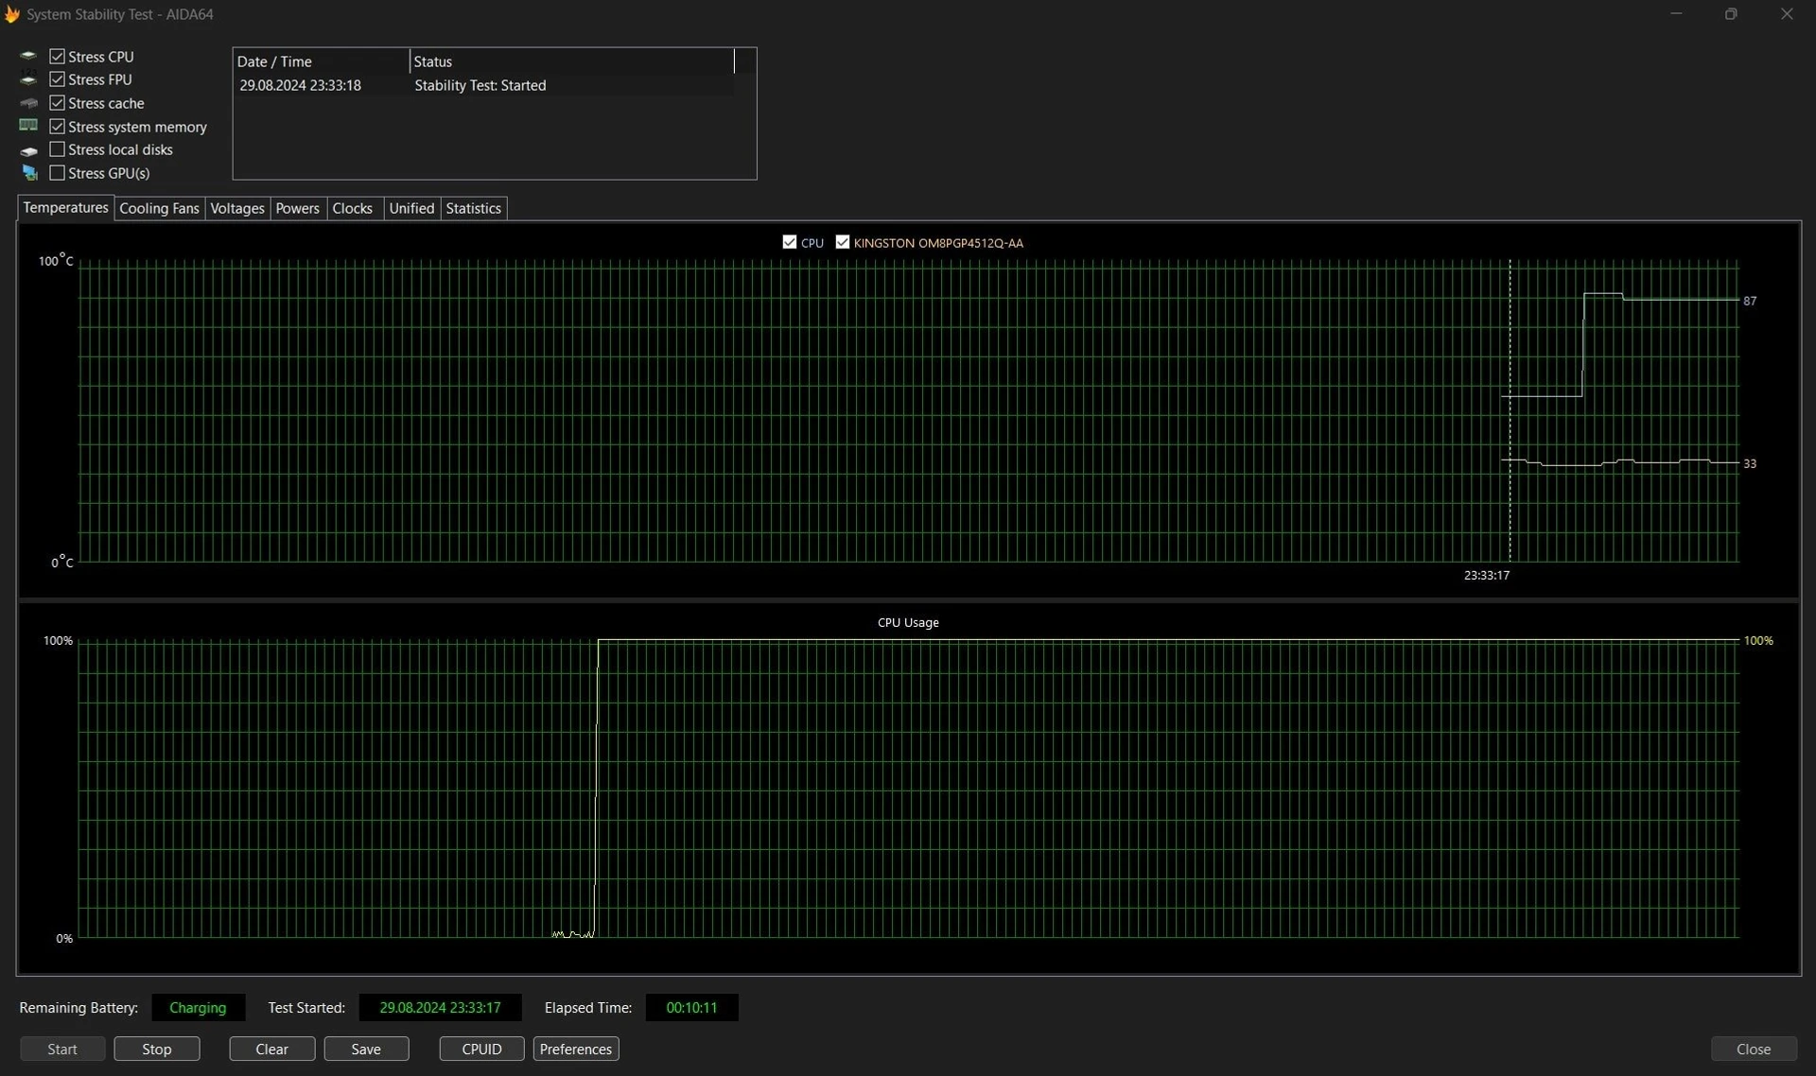This screenshot has height=1076, width=1816.
Task: Switch to the Powers tab
Action: tap(297, 208)
